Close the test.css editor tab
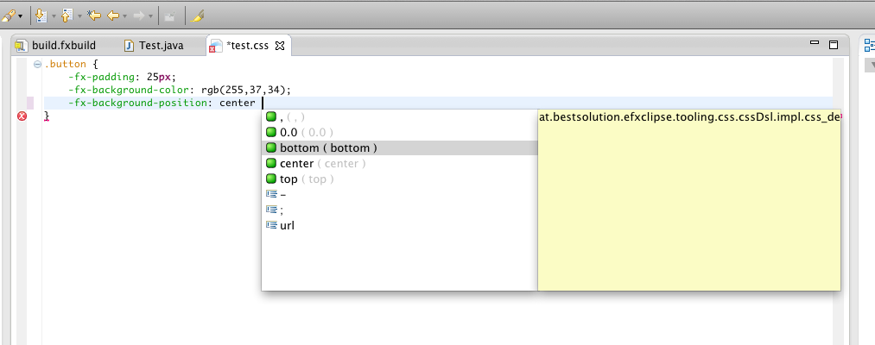Image resolution: width=875 pixels, height=345 pixels. pyautogui.click(x=280, y=46)
